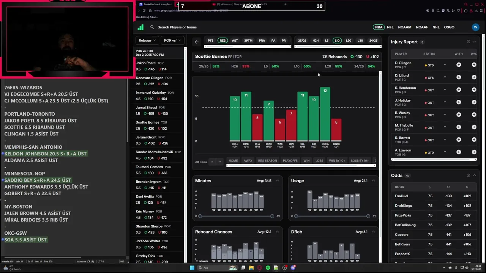Screen dimensions: 486x273
Task: Click the PLAYOFFS filter button
Action: pyautogui.click(x=290, y=160)
